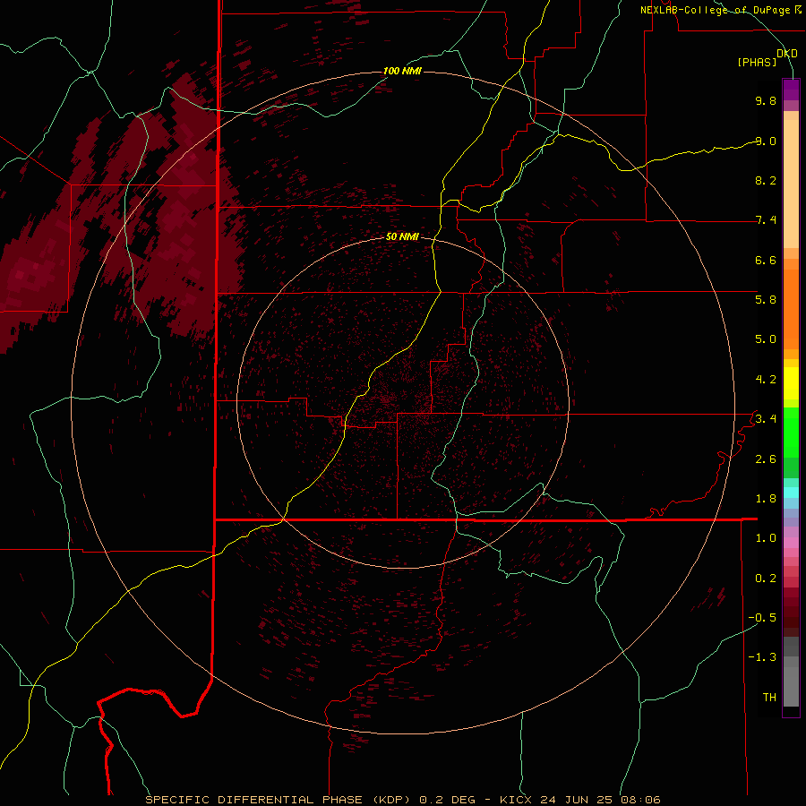Viewport: 806px width, 806px height.
Task: Click the 8.2 scale value
Action: click(766, 180)
